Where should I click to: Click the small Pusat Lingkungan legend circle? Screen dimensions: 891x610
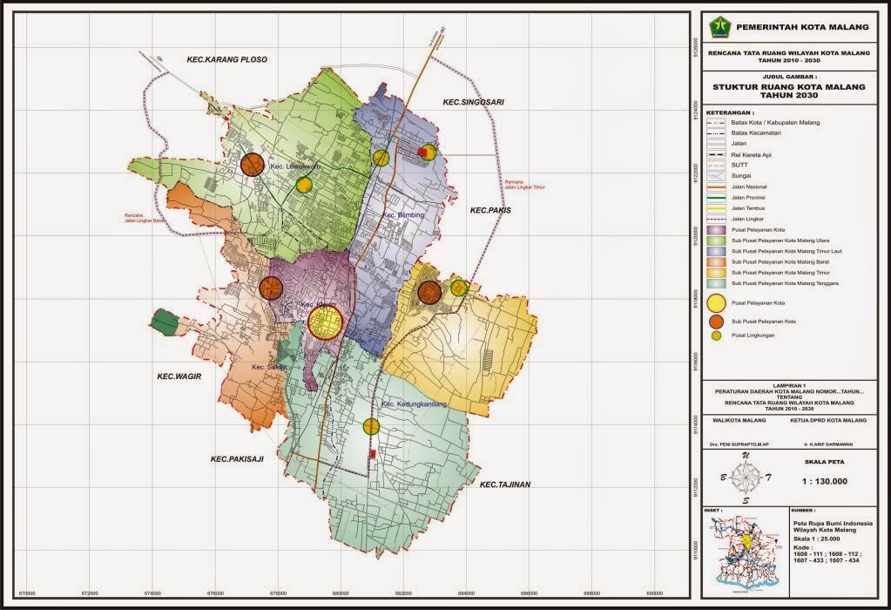point(717,336)
